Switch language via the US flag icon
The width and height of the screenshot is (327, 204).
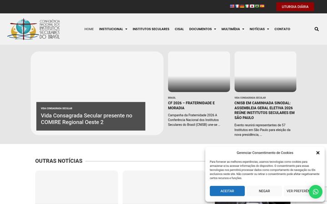pyautogui.click(x=232, y=6)
